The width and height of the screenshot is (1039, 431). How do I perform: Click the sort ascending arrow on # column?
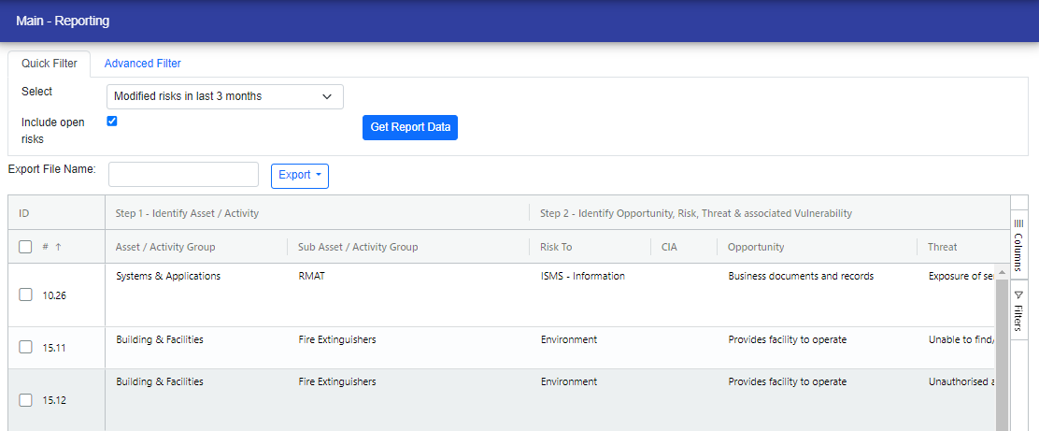pyautogui.click(x=58, y=247)
